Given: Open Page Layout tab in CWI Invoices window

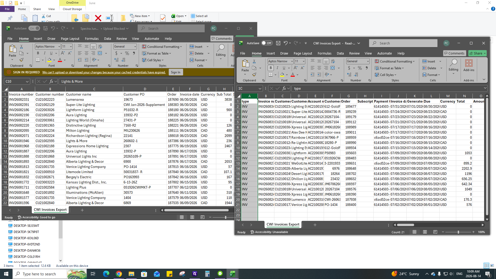Looking at the screenshot, I should coord(303,53).
